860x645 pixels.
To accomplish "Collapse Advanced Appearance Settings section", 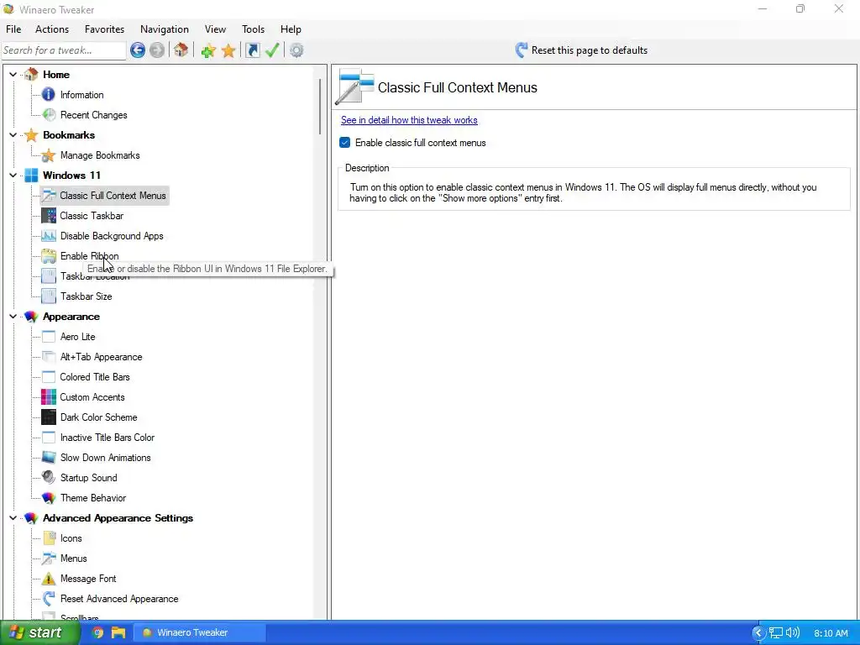I will click(13, 517).
